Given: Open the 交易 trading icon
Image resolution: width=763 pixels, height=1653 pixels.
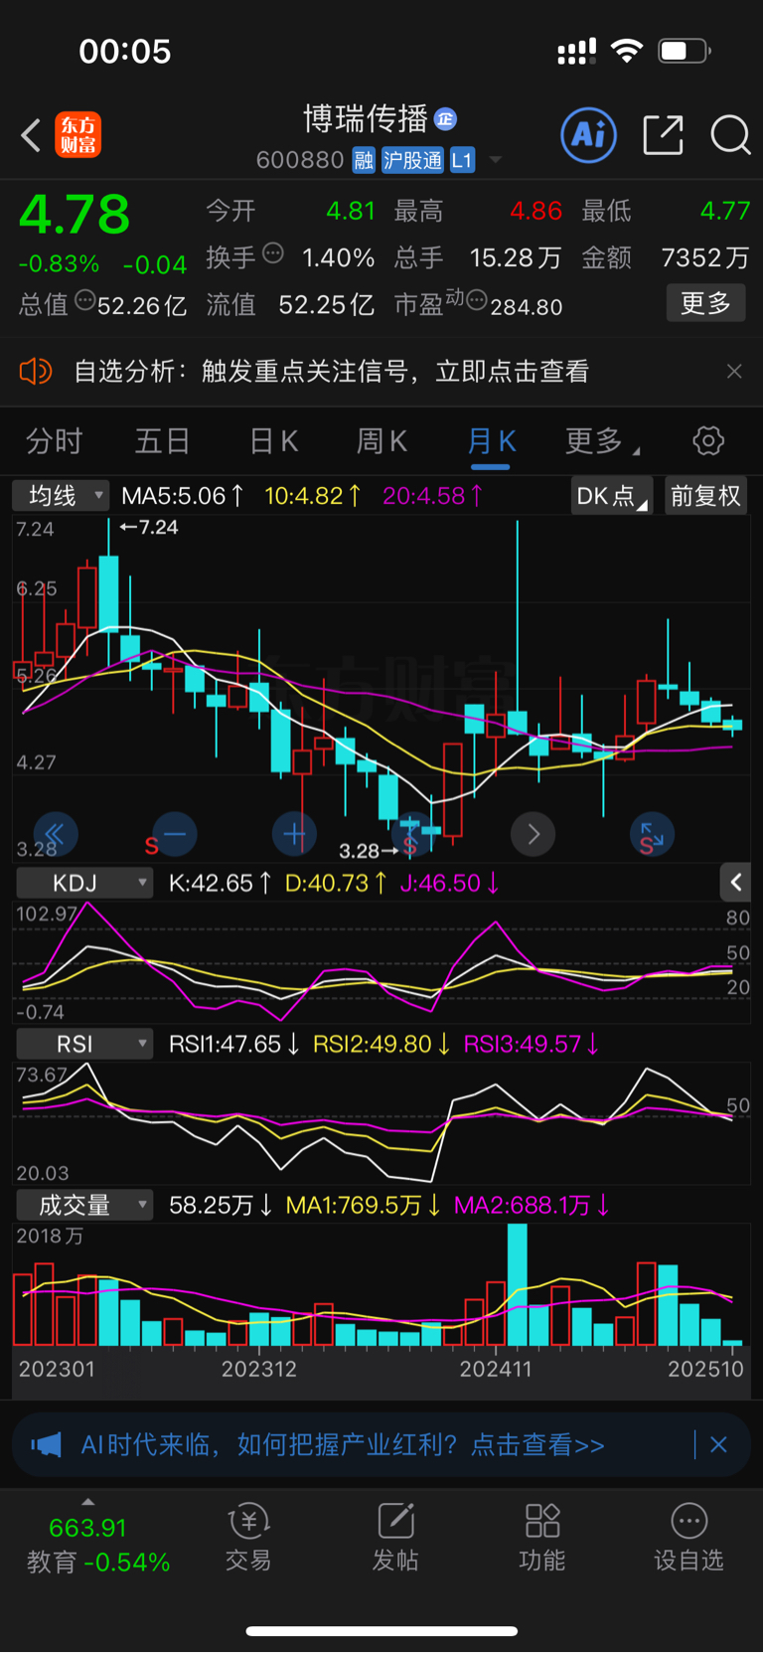Looking at the screenshot, I should (x=248, y=1537).
